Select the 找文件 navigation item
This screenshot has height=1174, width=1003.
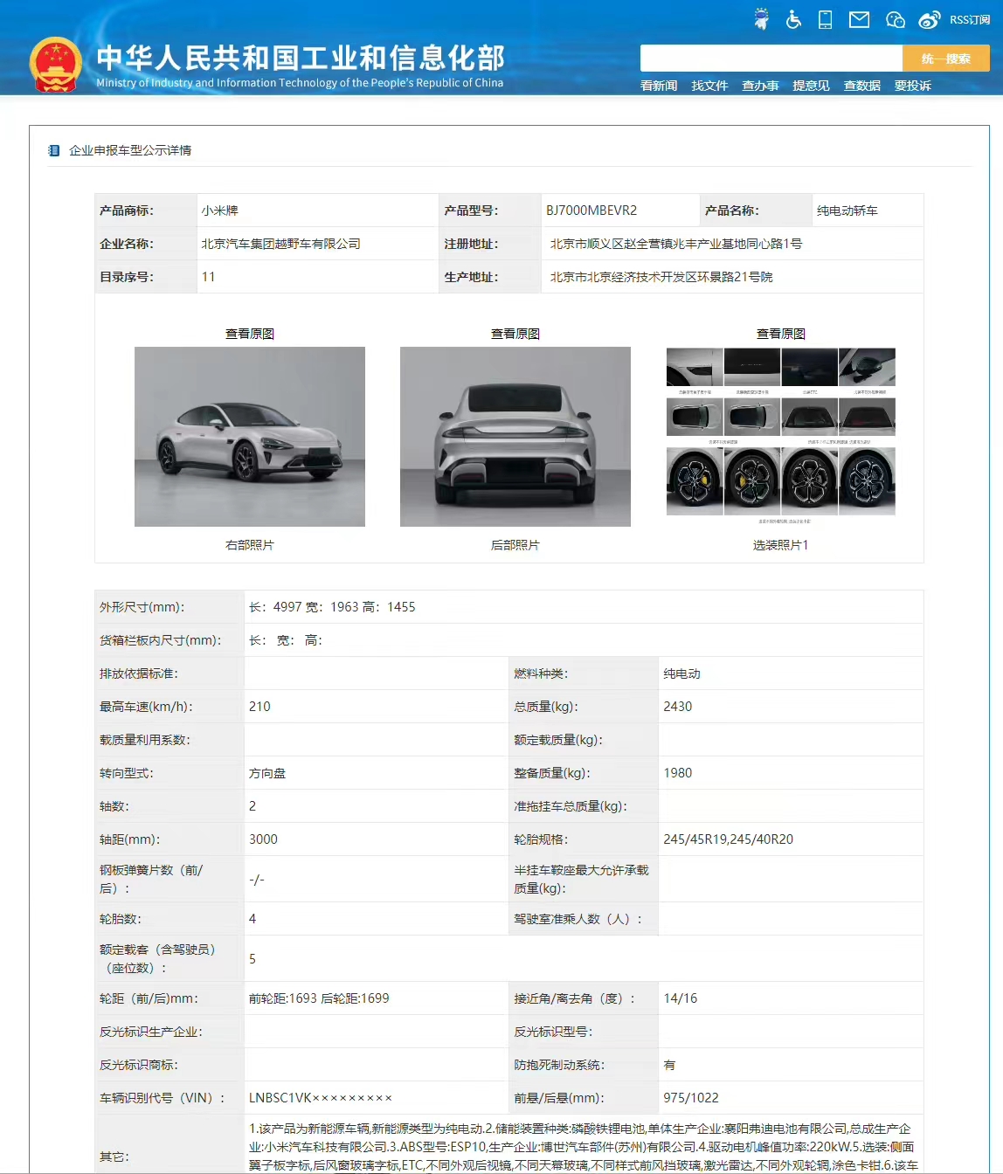point(709,85)
